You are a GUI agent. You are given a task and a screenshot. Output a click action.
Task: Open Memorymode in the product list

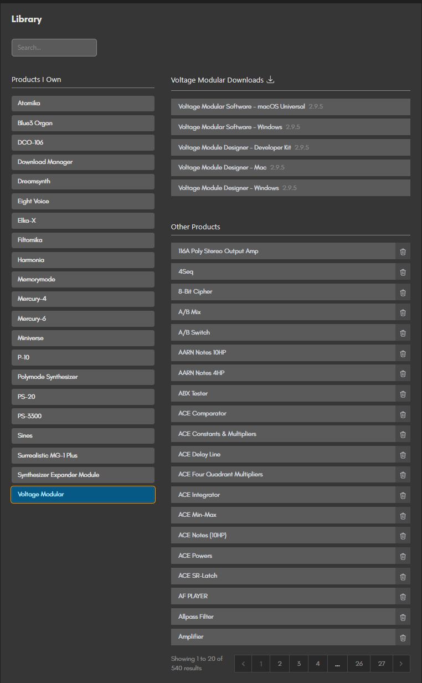(83, 279)
